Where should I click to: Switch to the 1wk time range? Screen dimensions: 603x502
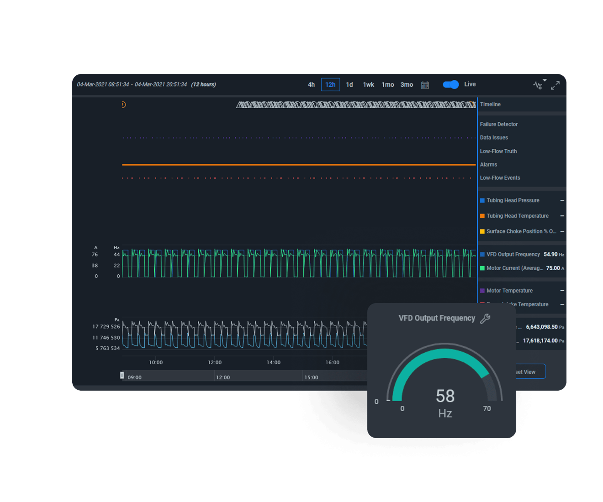click(368, 84)
